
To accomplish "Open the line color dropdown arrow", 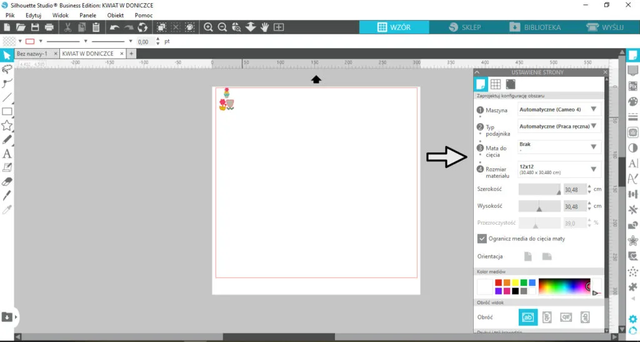I will coord(41,41).
